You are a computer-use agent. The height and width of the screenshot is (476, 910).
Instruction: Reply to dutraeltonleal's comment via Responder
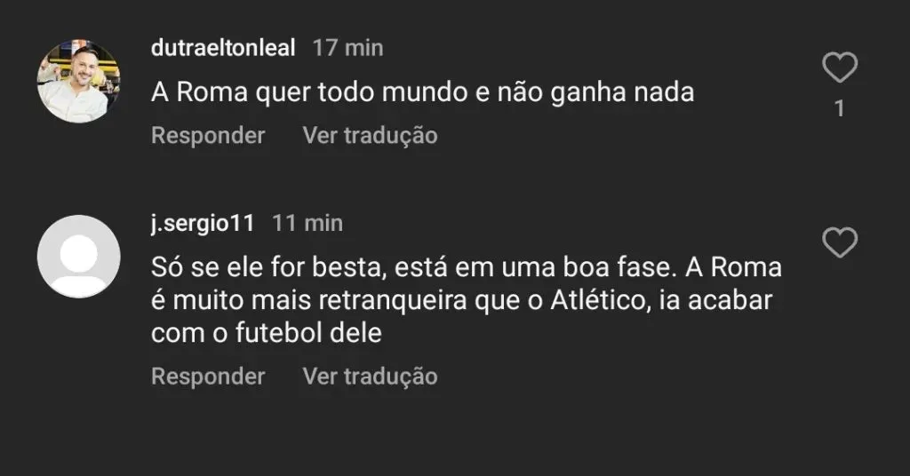pos(208,136)
